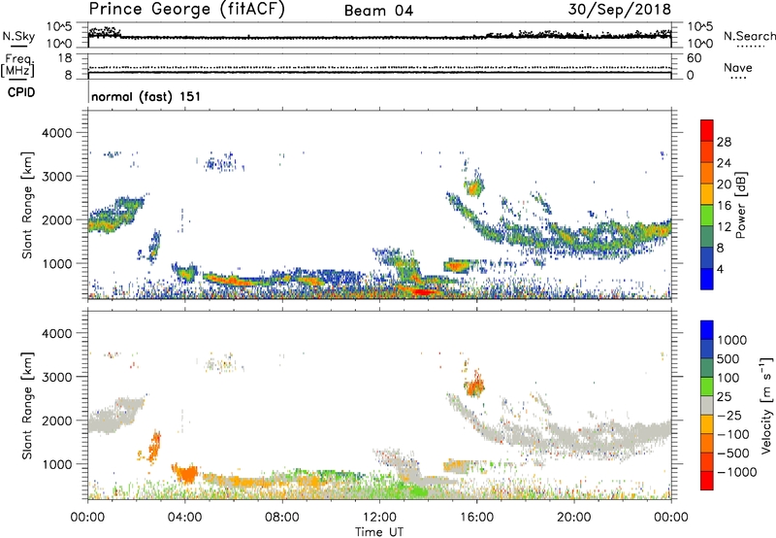Click the '3000' tick on velocity panel
776x538 pixels.
coord(57,377)
